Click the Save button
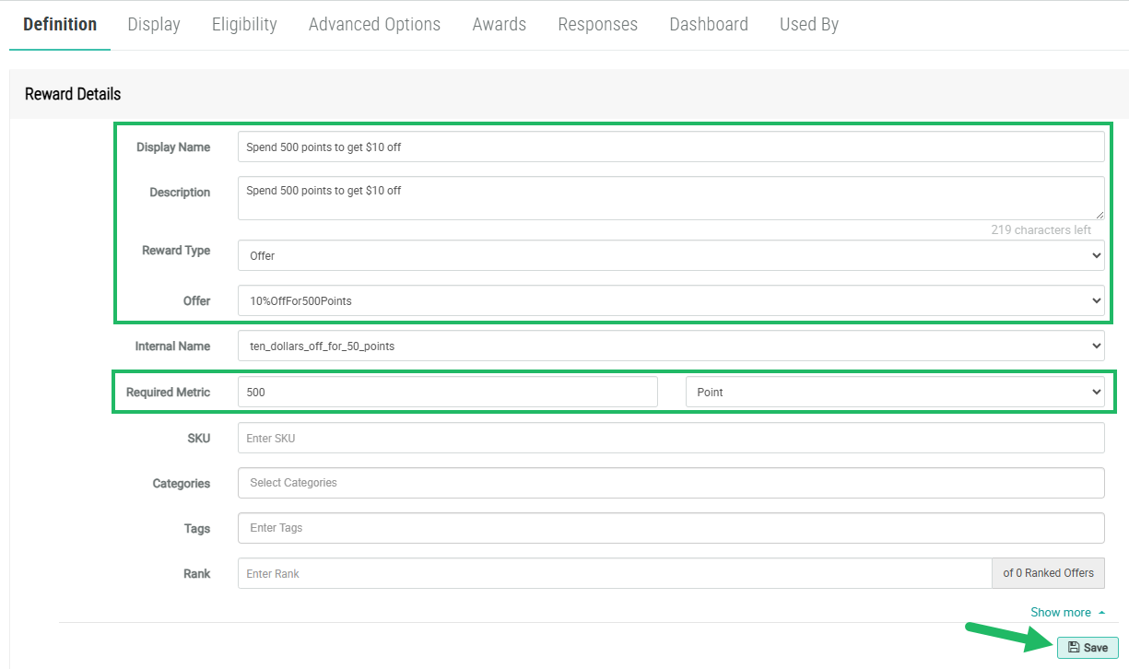 (x=1088, y=647)
